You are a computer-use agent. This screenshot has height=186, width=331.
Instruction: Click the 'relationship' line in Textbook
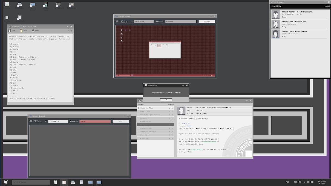[16, 88]
